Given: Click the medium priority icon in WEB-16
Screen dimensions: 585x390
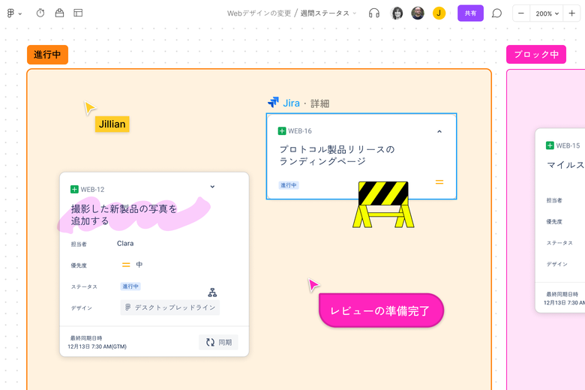Looking at the screenshot, I should click(439, 182).
